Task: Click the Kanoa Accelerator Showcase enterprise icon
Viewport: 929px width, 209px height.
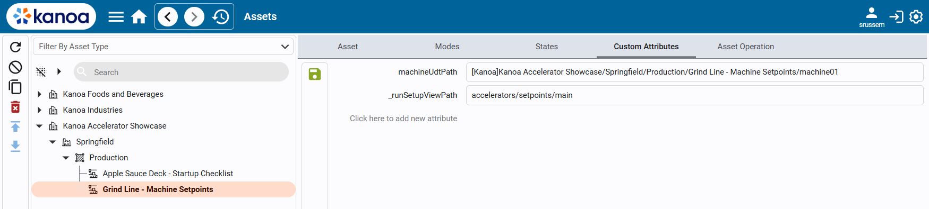Action: 53,126
